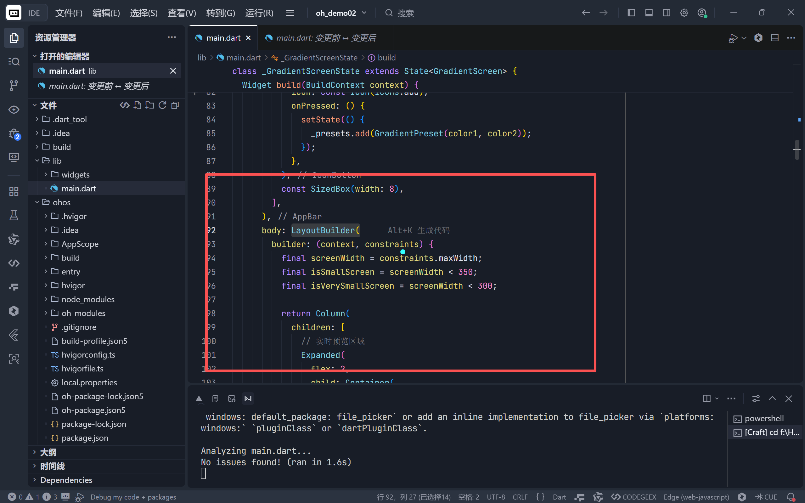Click the notifications bell in status bar

point(791,497)
